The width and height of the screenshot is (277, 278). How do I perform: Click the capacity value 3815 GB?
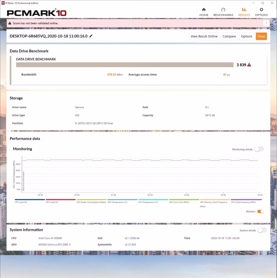210,115
